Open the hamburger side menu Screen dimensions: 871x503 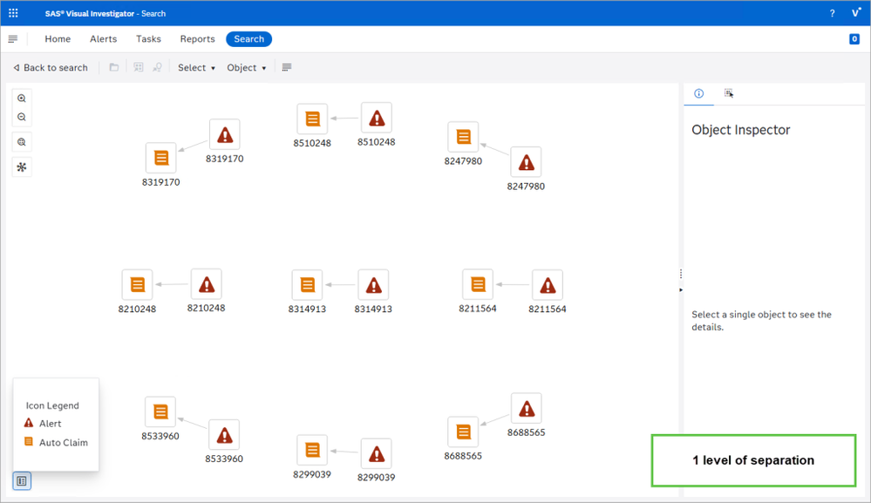[13, 39]
